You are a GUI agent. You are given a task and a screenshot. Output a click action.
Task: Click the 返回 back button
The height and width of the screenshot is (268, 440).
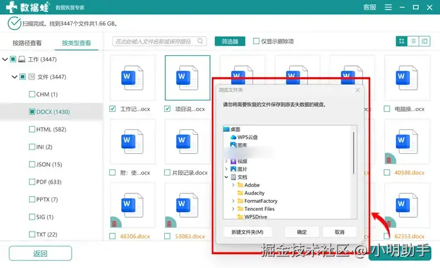coord(40,253)
